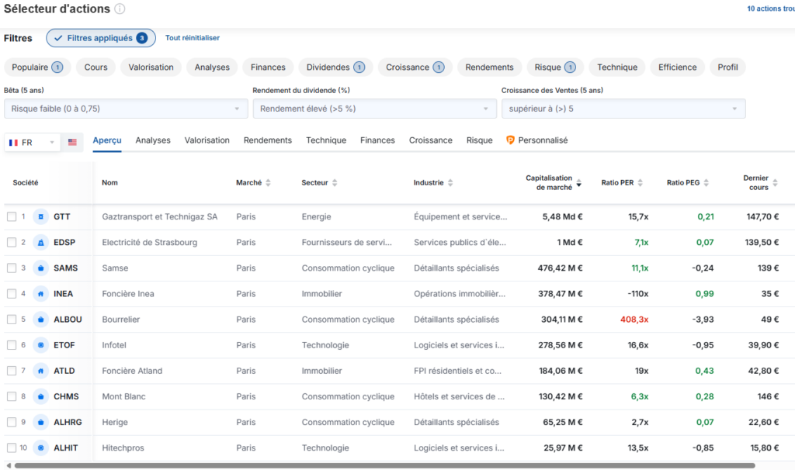Check the box for GTT row
Image resolution: width=795 pixels, height=470 pixels.
(x=12, y=217)
